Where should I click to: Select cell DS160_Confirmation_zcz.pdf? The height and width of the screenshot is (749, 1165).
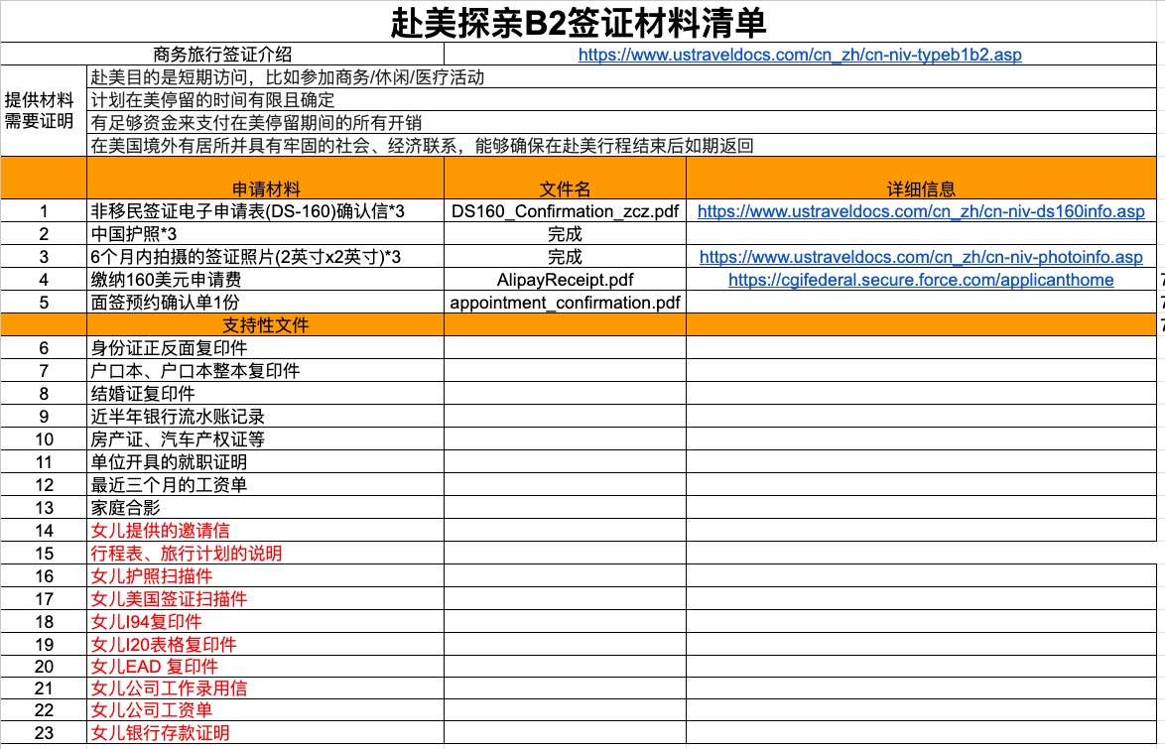click(565, 211)
